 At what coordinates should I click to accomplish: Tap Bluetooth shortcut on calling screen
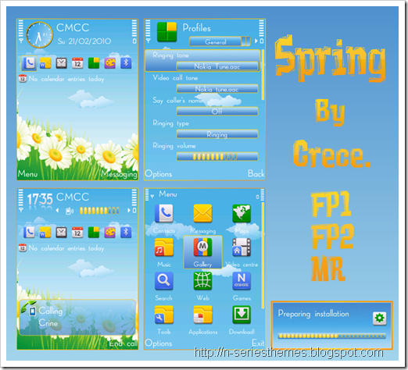coord(126,233)
